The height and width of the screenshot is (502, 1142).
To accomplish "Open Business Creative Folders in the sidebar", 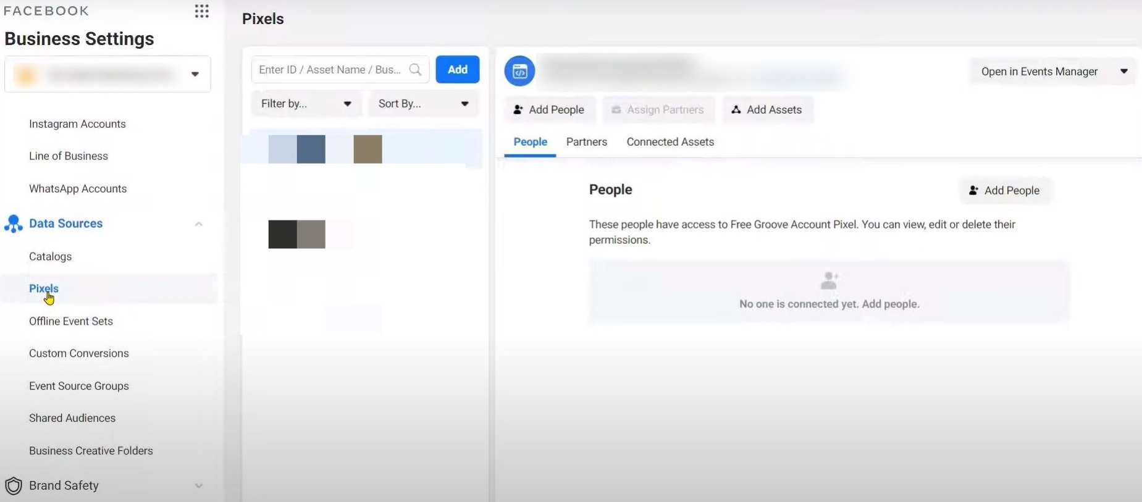I will coord(91,451).
